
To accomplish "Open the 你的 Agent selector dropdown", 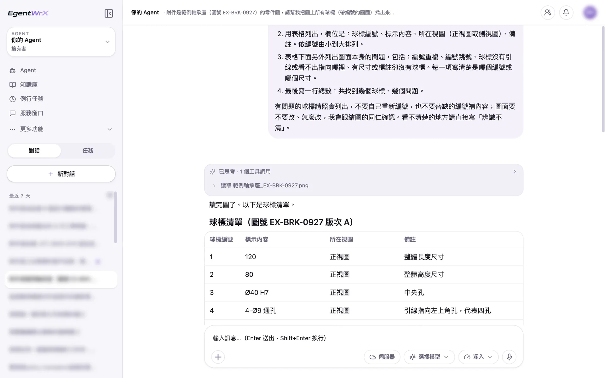I will coord(61,42).
